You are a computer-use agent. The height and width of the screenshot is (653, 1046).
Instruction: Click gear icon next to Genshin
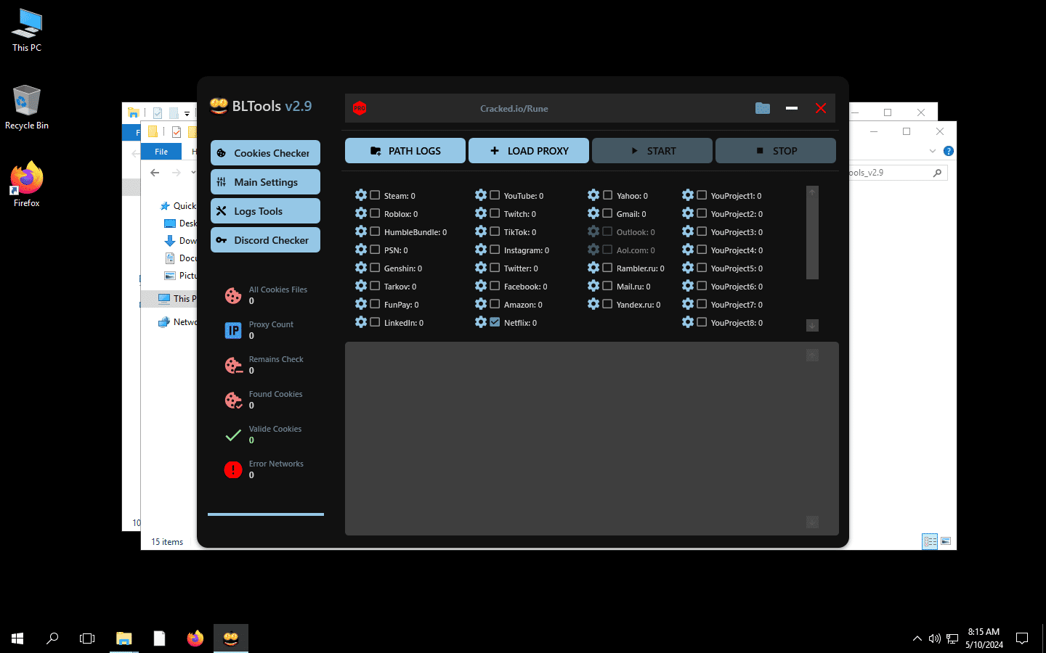click(x=361, y=268)
